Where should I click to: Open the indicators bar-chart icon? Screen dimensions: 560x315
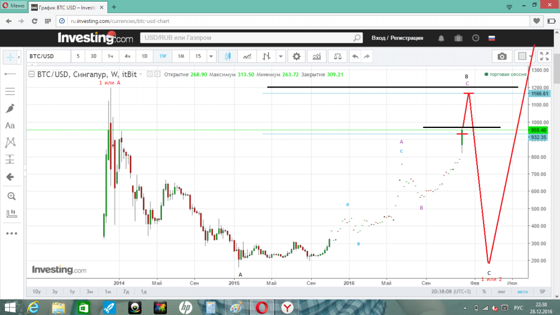coord(316,56)
